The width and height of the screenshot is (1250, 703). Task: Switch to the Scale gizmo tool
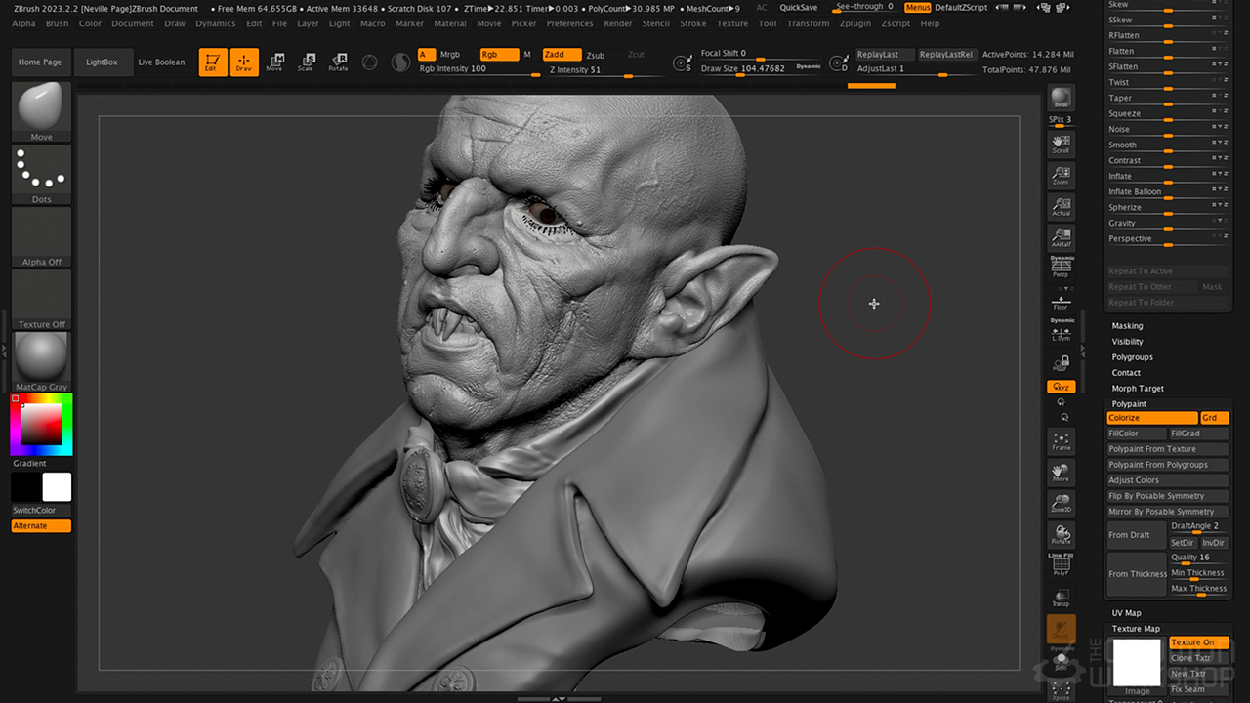pyautogui.click(x=306, y=62)
